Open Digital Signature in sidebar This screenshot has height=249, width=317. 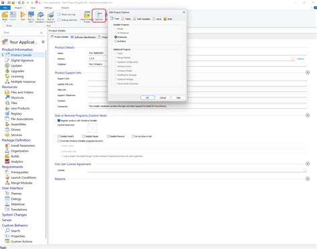[22, 60]
